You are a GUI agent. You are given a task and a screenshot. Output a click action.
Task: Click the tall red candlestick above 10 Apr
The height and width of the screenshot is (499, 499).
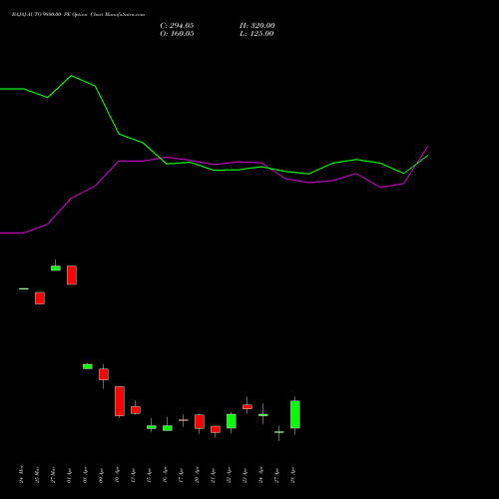[120, 401]
